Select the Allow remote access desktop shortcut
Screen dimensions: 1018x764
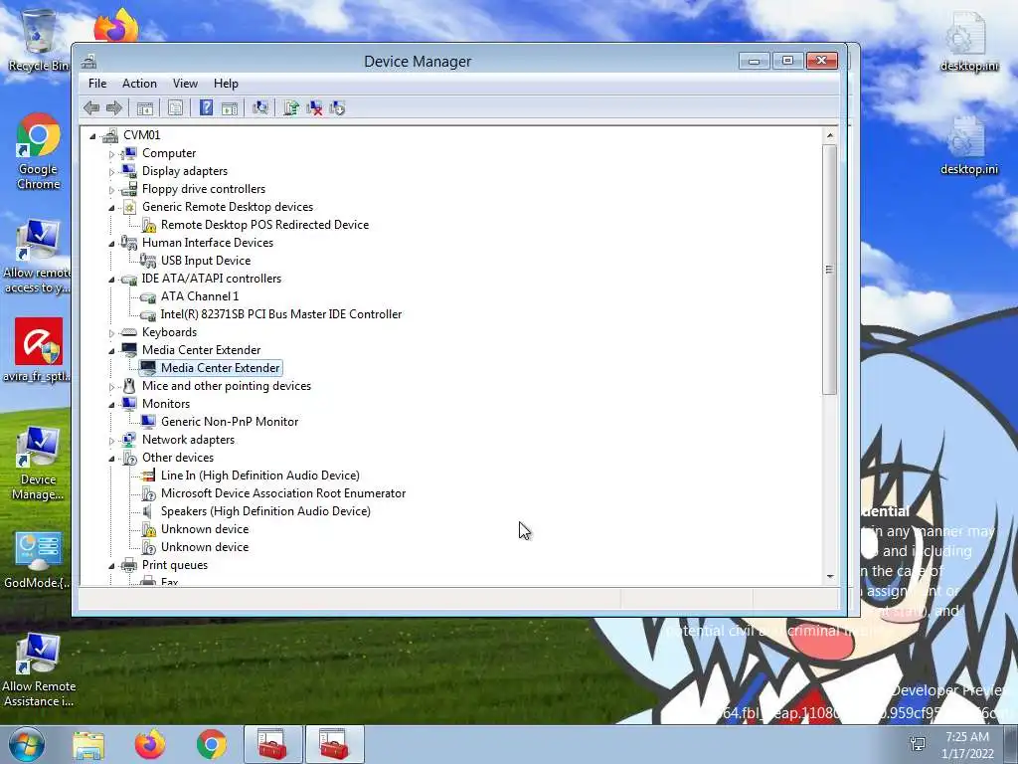38,257
